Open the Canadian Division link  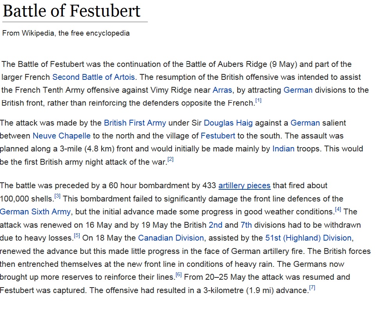click(x=171, y=238)
